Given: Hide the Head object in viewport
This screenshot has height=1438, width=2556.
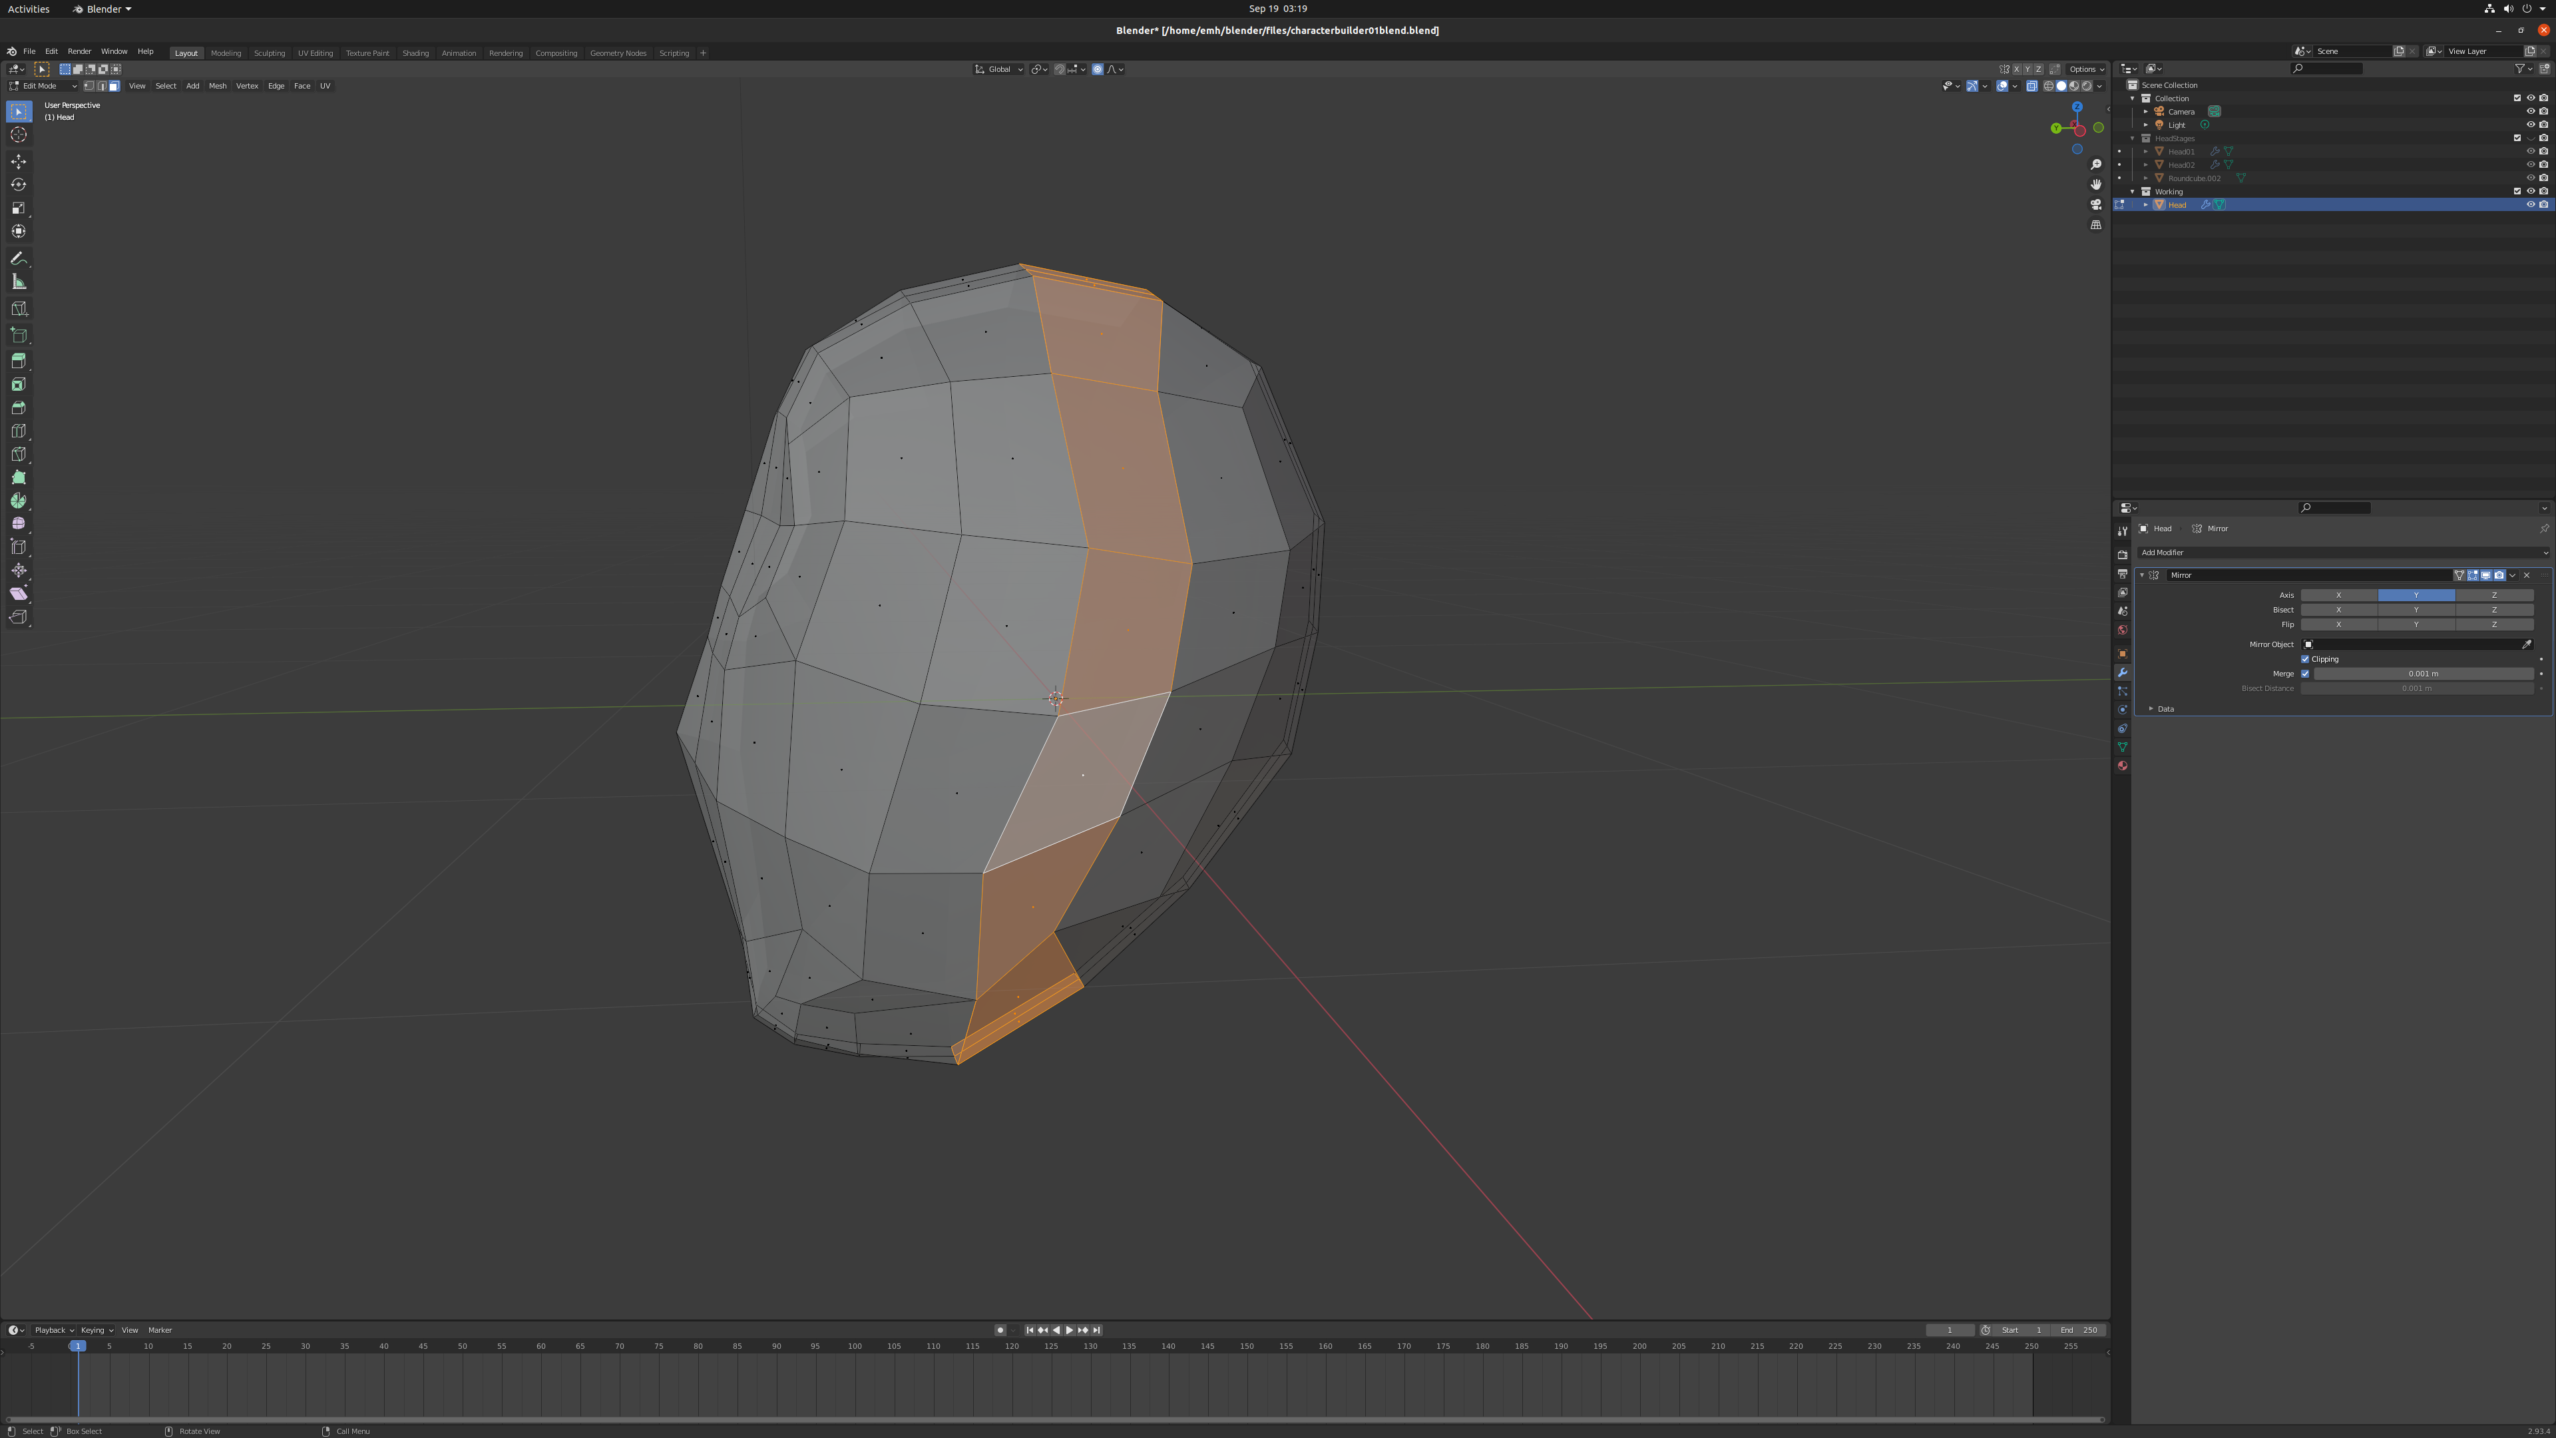Looking at the screenshot, I should click(2530, 204).
